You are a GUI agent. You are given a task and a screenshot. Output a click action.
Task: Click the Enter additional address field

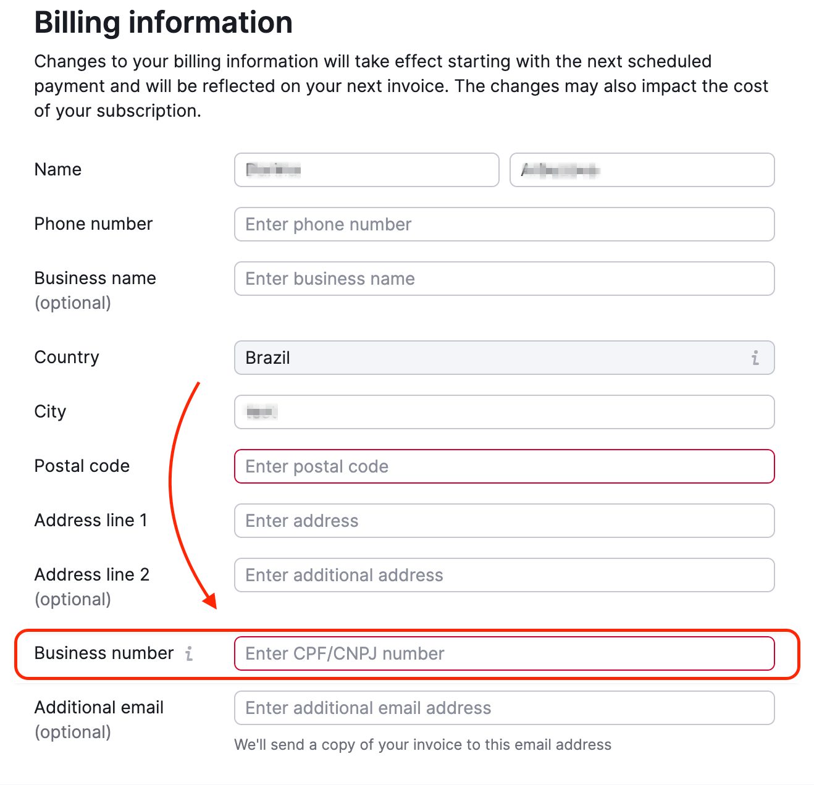[504, 575]
